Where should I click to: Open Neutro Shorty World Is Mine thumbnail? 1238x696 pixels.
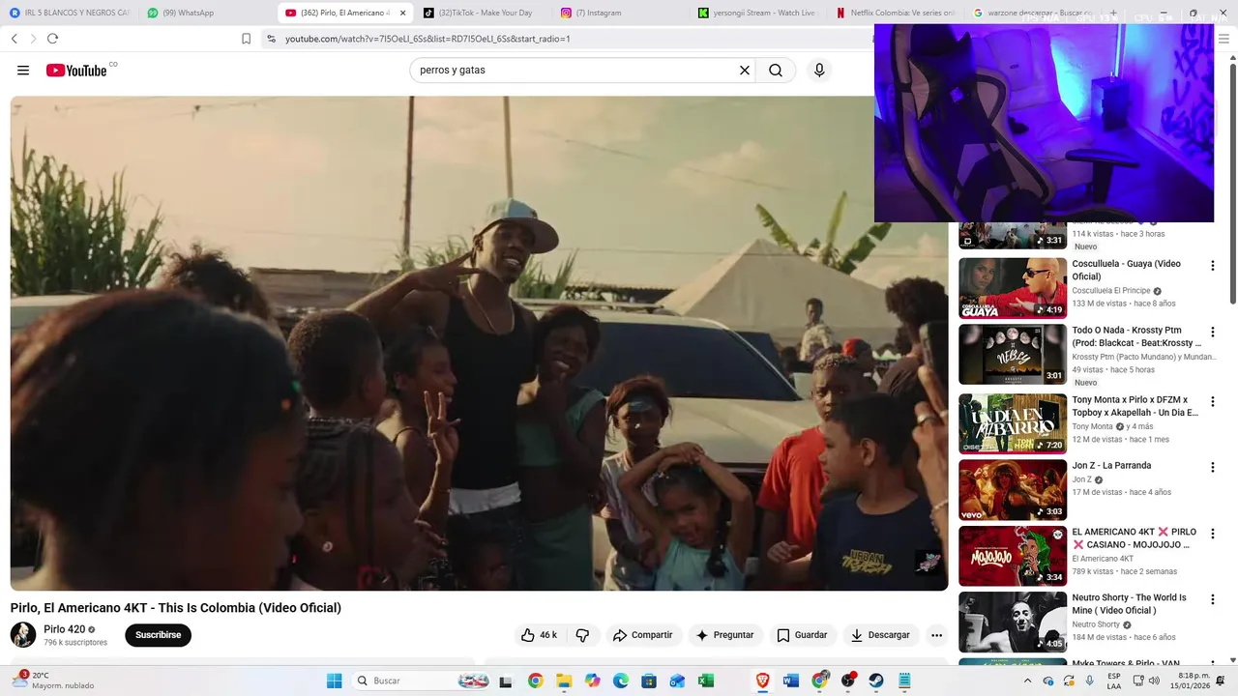tap(1013, 622)
